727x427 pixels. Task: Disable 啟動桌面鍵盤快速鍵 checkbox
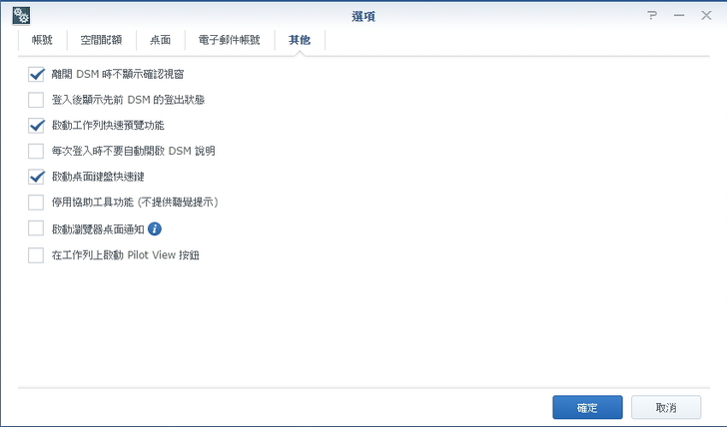click(x=36, y=177)
